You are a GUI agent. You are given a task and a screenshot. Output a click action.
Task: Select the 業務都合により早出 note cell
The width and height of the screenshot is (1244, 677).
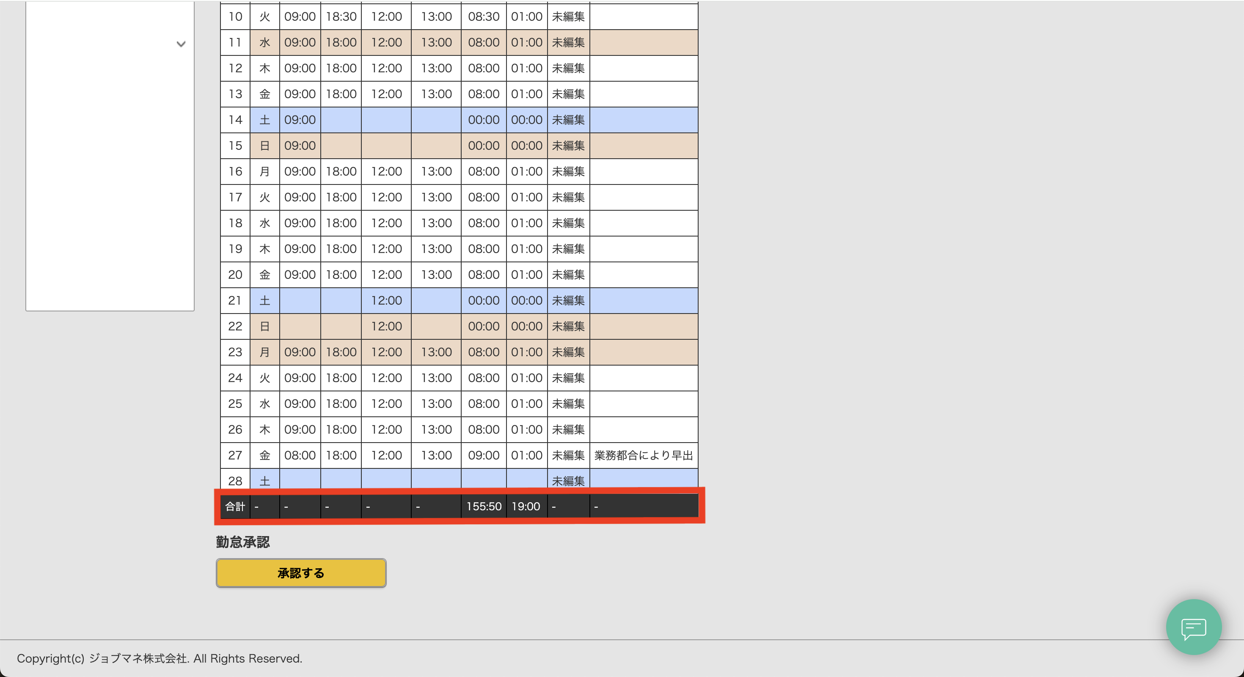point(643,455)
